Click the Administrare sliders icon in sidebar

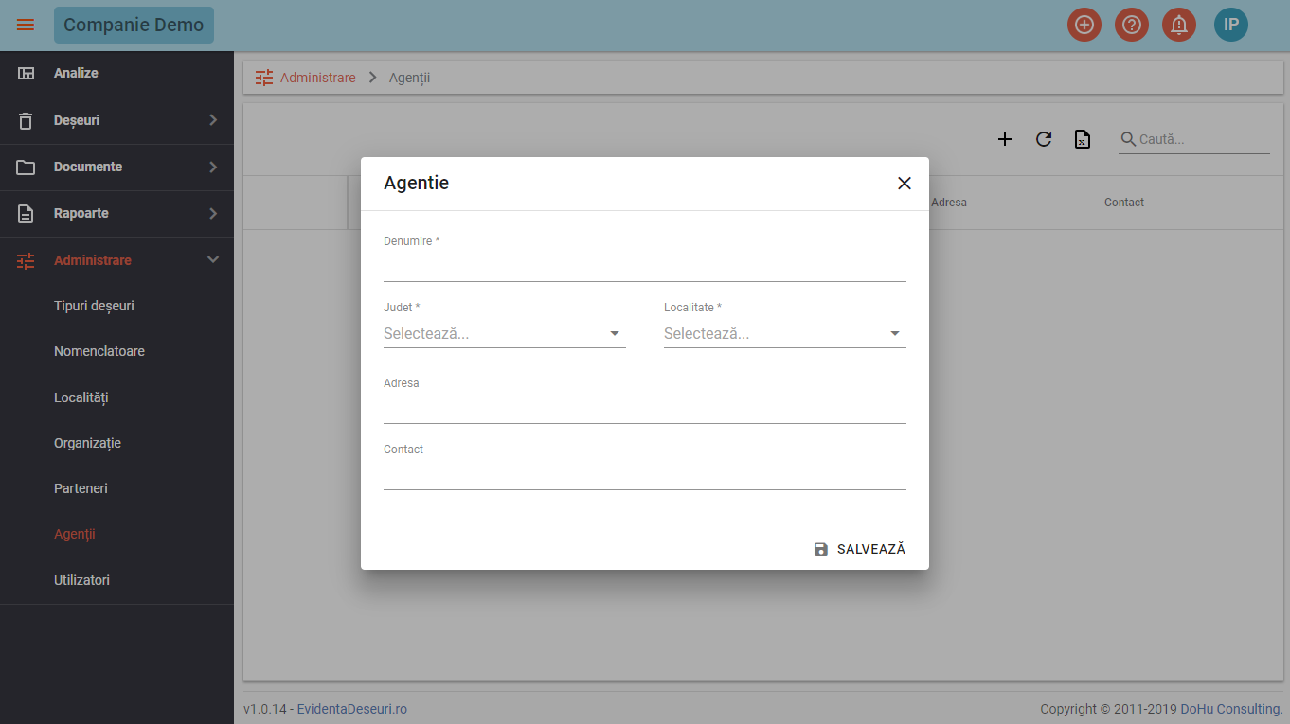[x=26, y=260]
